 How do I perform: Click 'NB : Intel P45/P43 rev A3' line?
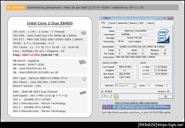pyautogui.click(x=30, y=68)
